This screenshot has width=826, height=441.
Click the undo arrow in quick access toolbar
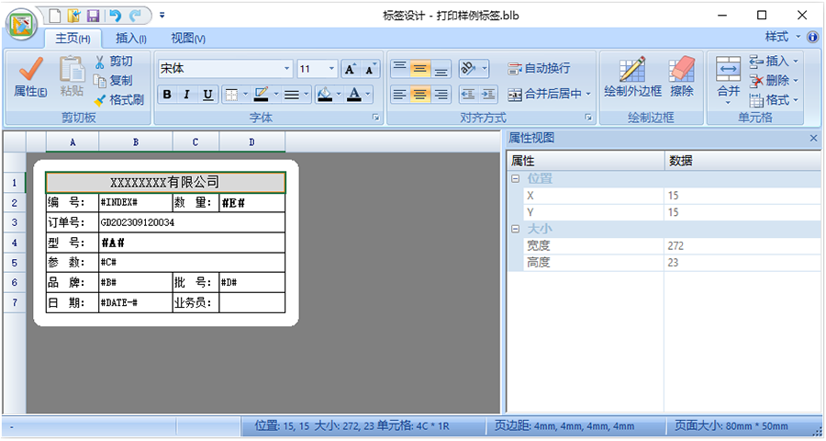pyautogui.click(x=115, y=16)
